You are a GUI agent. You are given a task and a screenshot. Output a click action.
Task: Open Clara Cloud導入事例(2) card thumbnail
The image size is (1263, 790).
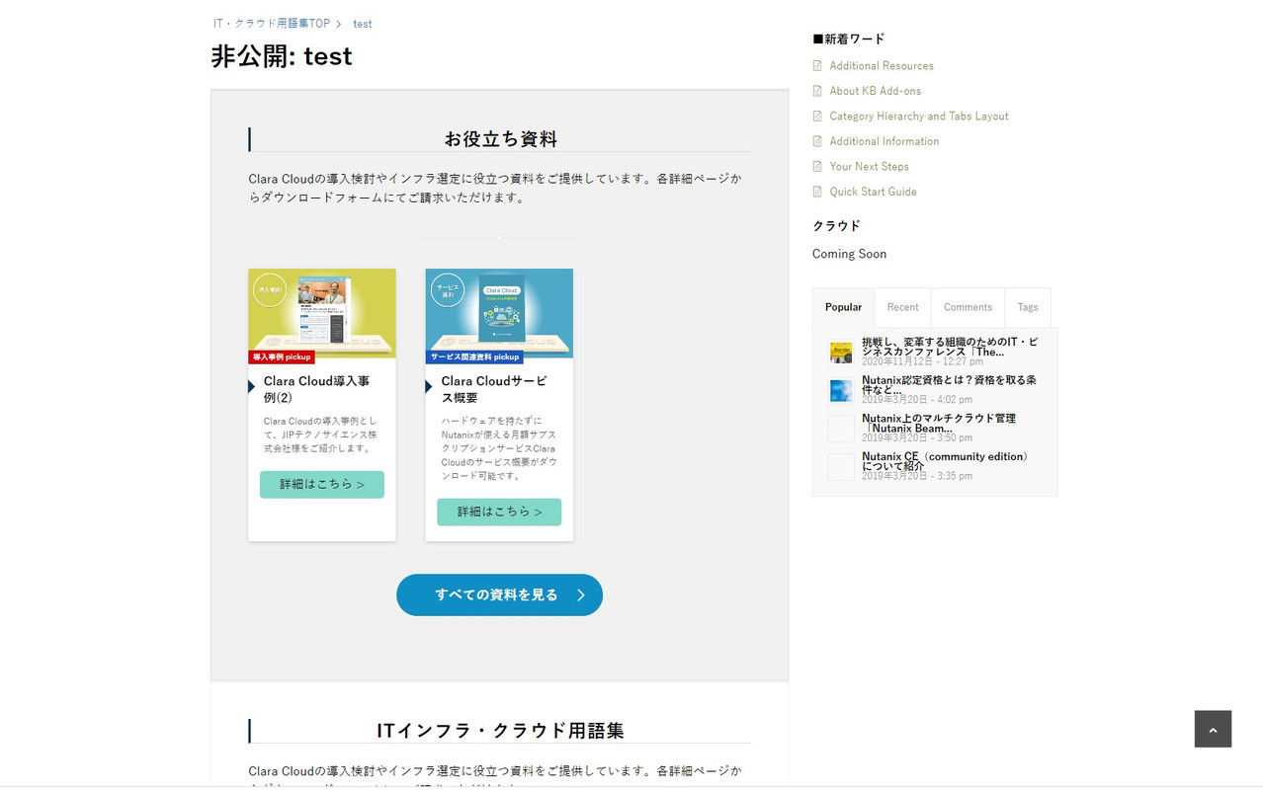(322, 313)
